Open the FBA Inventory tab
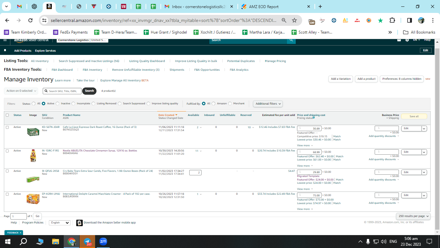 coord(93,70)
